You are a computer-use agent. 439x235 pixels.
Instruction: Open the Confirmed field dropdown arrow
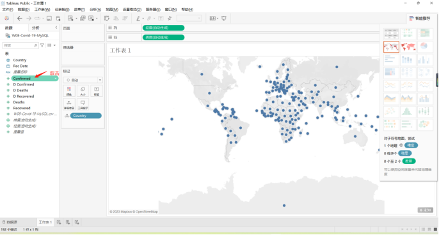click(x=56, y=79)
